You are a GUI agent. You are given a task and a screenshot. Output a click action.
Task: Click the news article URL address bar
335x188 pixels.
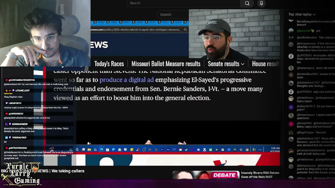(x=136, y=30)
